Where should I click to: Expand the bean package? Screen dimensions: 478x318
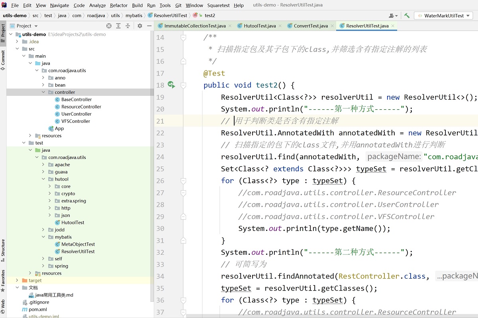click(43, 85)
